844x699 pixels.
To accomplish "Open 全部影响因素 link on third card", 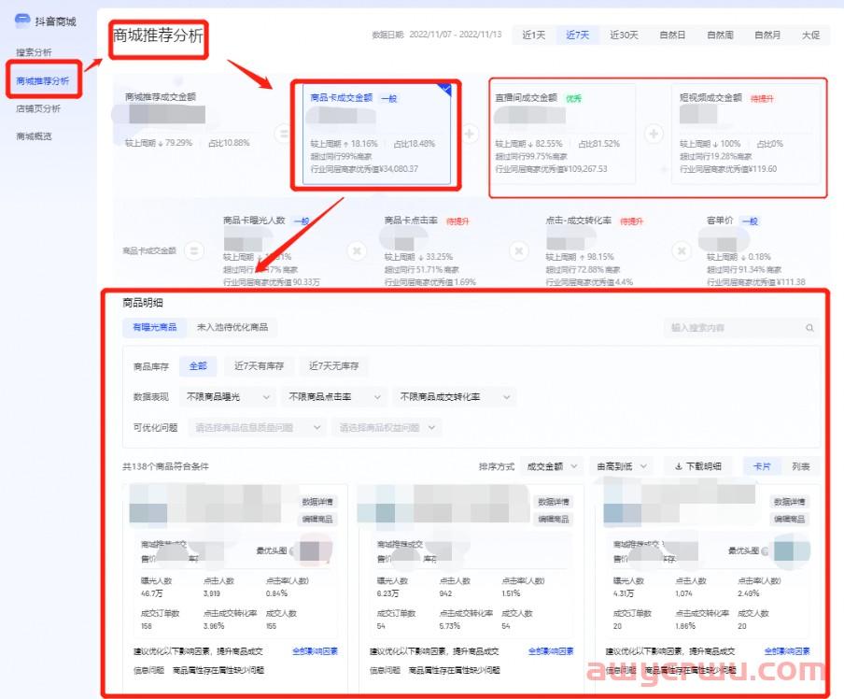I will (x=787, y=651).
